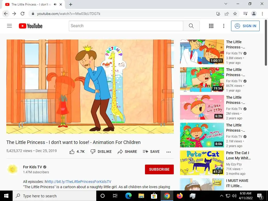Launch Microsoft Edge from taskbar

[128, 196]
